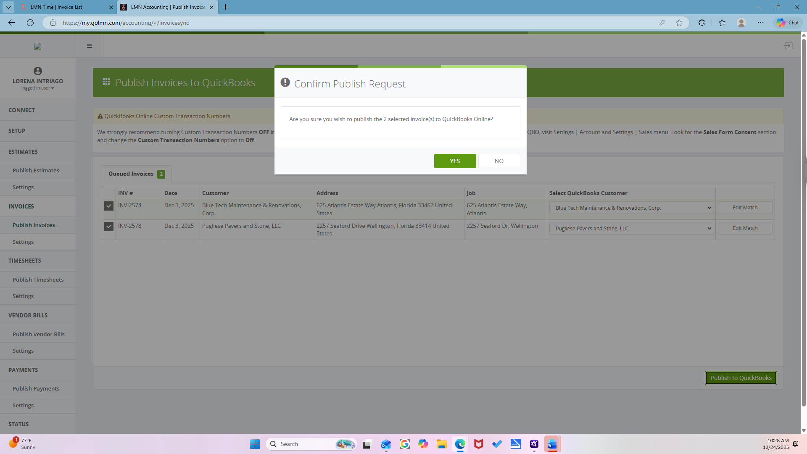Open Outlook from the taskbar
This screenshot has width=807, height=454.
click(386, 444)
